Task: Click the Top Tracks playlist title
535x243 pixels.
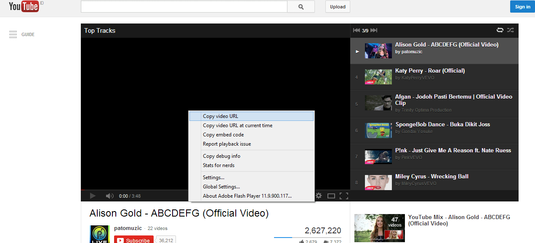Action: click(x=100, y=30)
